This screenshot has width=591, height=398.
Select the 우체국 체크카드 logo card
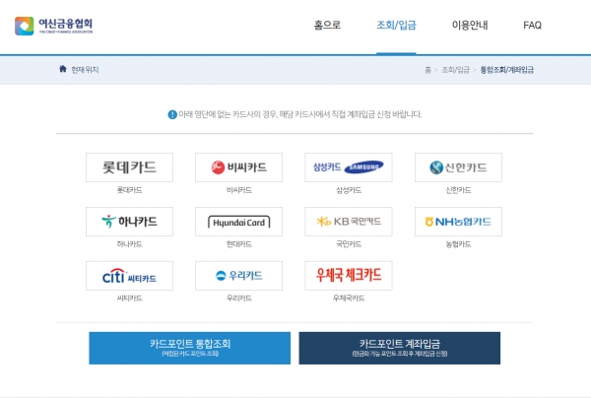349,276
